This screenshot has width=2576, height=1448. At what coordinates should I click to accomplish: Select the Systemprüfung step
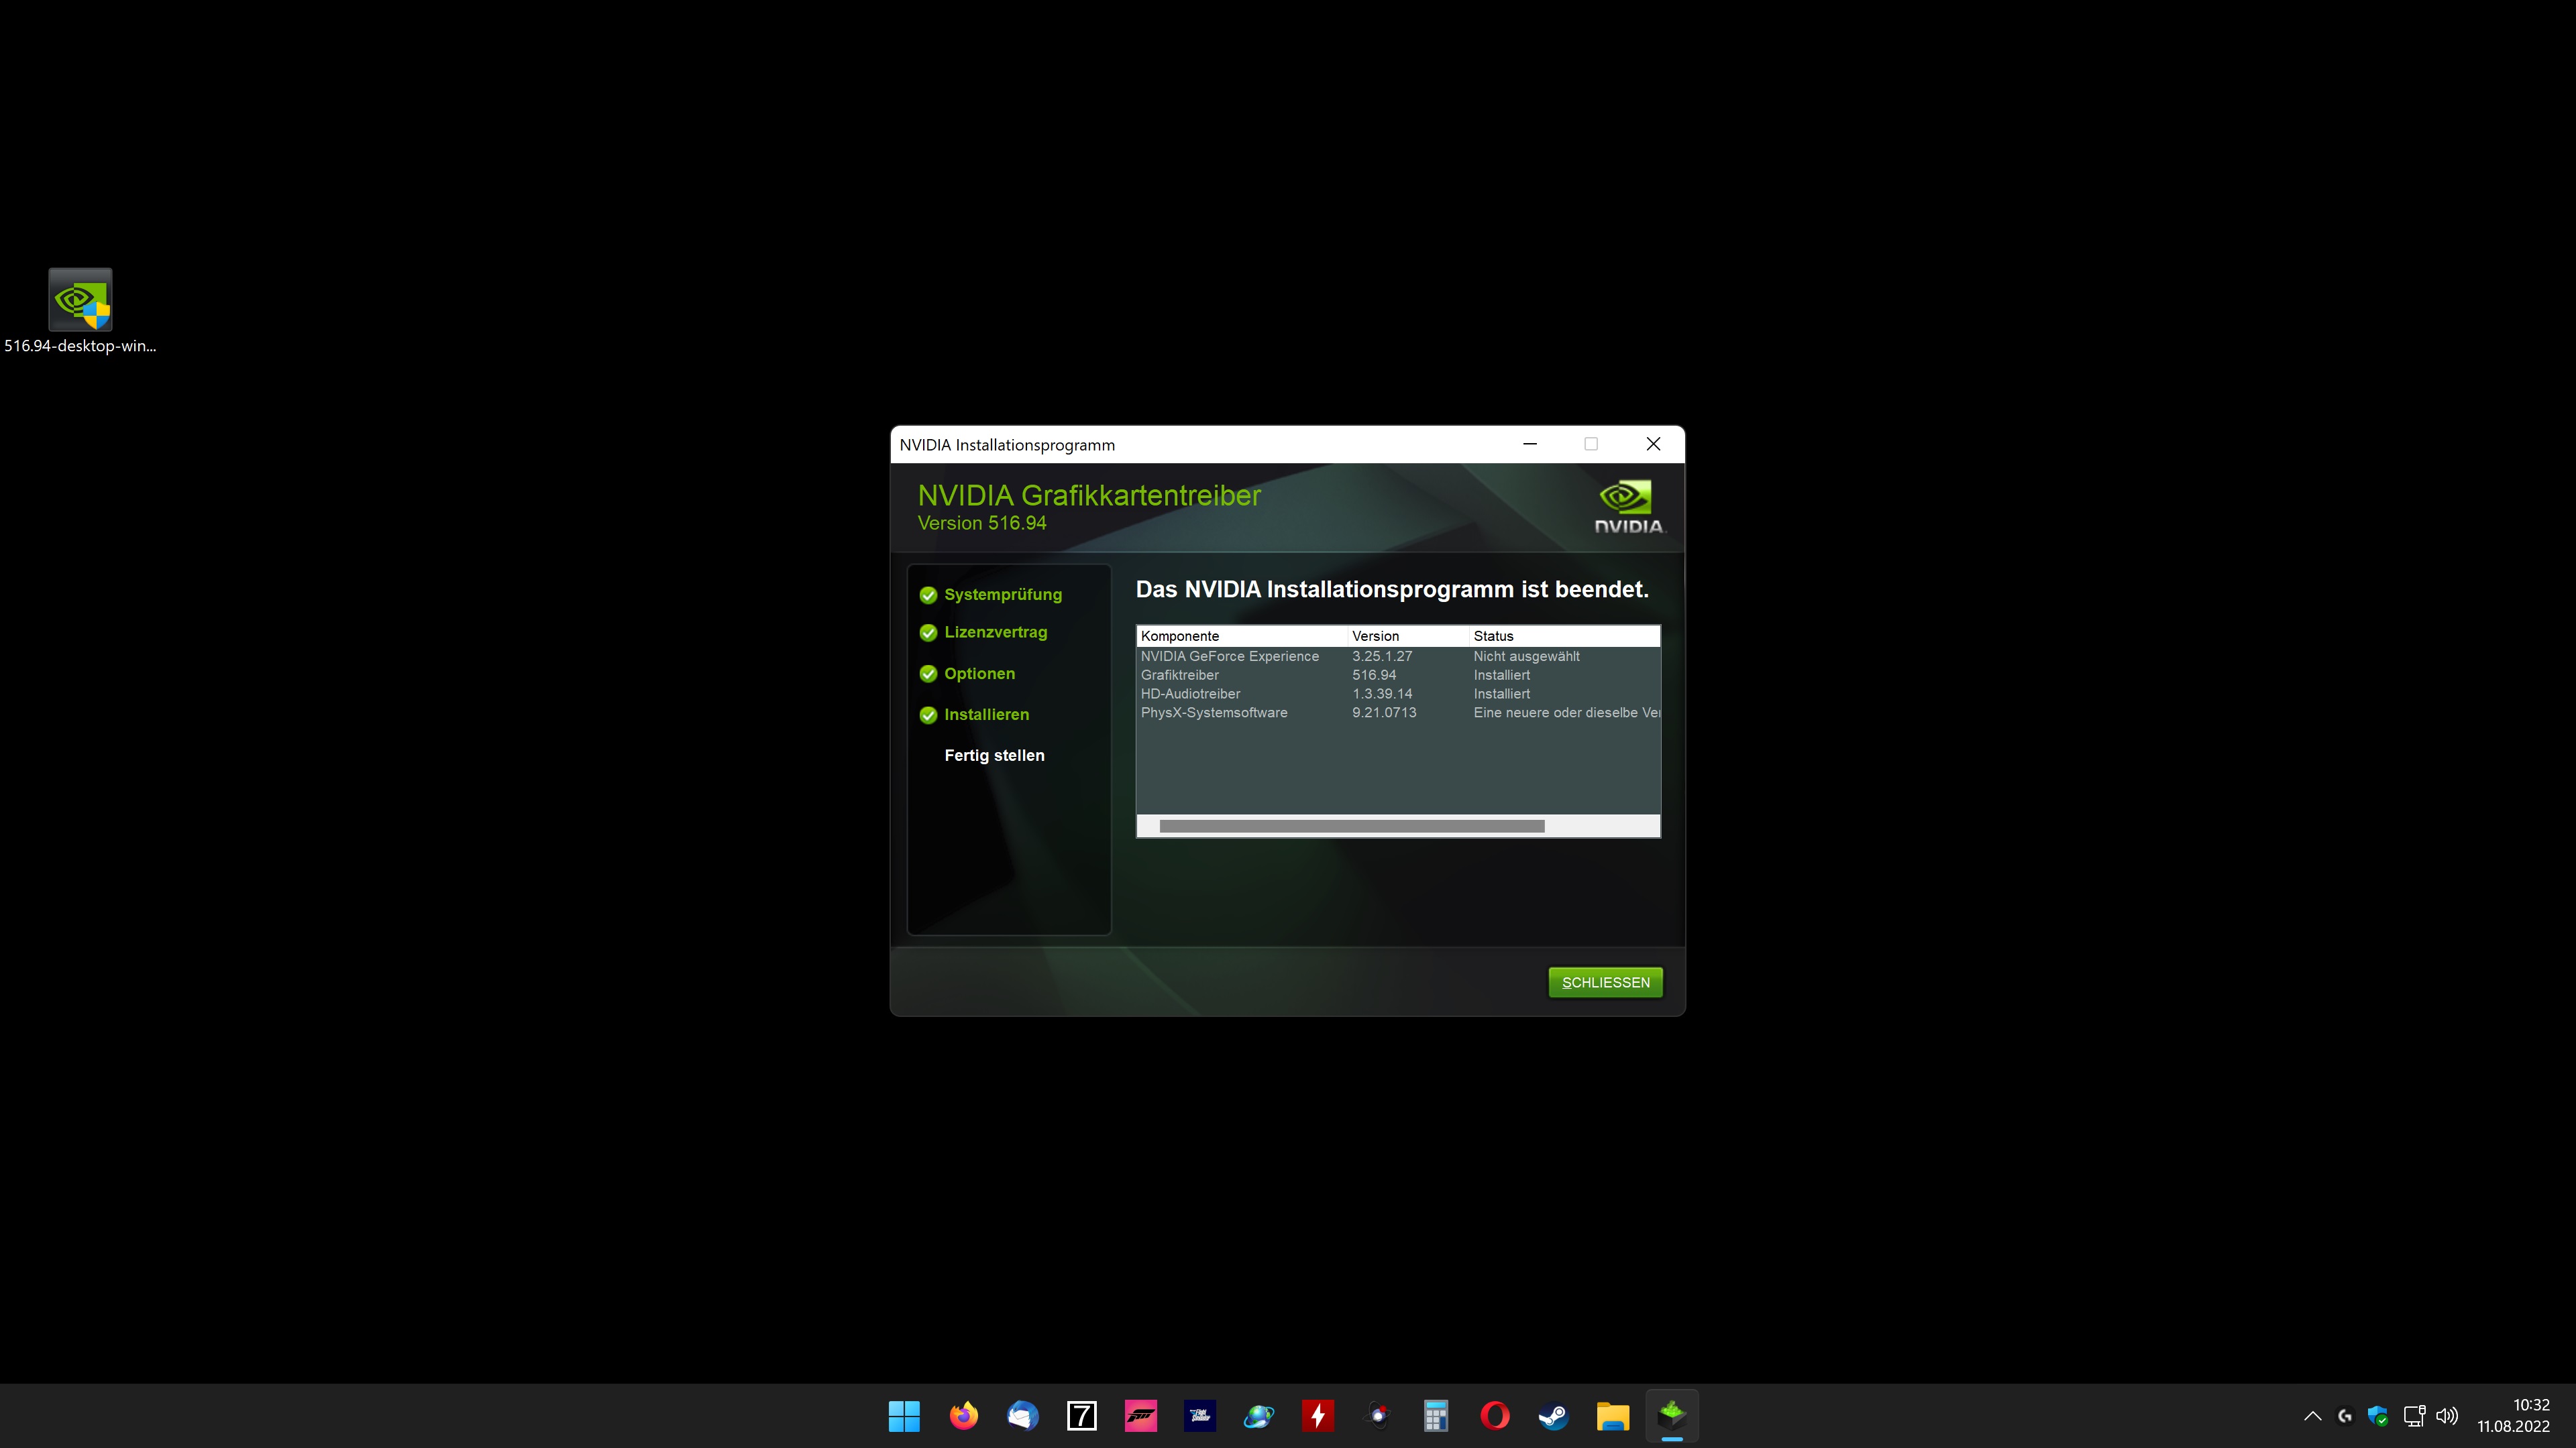(x=1003, y=595)
